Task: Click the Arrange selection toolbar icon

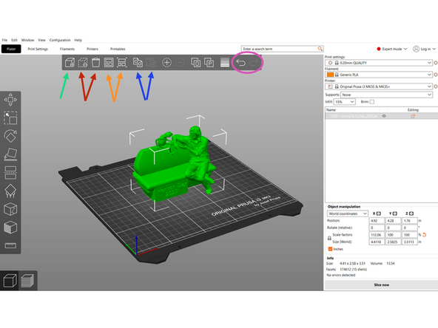Action: tap(122, 63)
